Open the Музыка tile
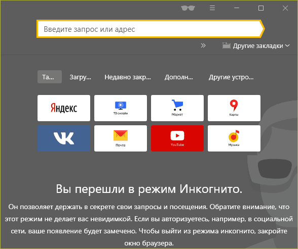298x249 pixels. click(234, 138)
